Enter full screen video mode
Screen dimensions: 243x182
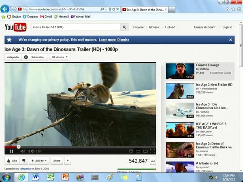(153, 151)
